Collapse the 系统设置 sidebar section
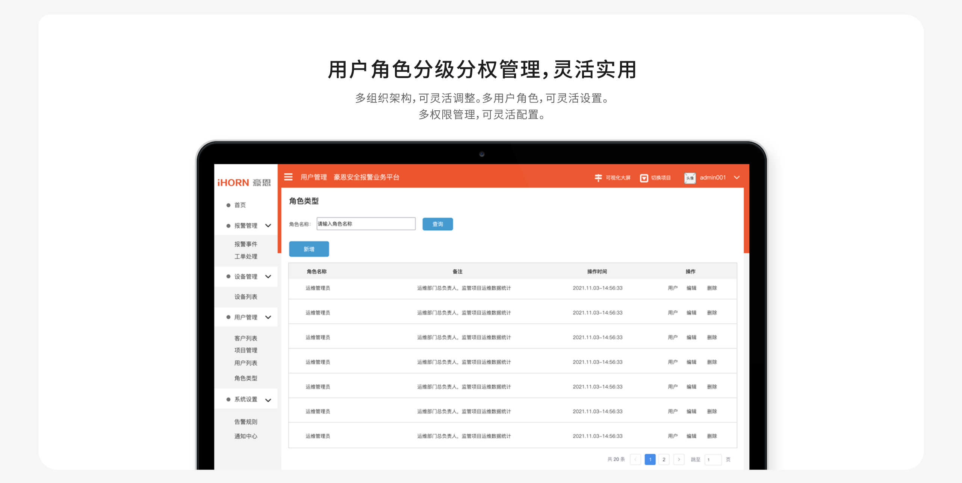This screenshot has height=483, width=962. (x=268, y=400)
